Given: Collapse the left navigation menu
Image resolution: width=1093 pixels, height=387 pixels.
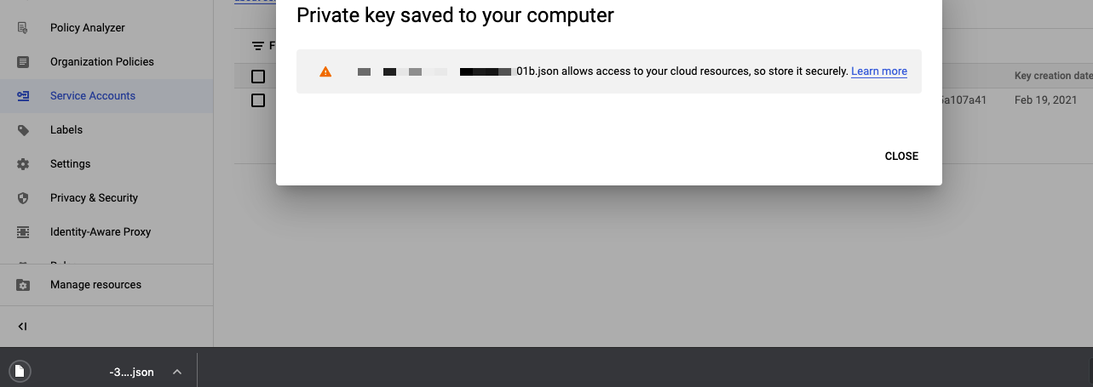Looking at the screenshot, I should (23, 327).
